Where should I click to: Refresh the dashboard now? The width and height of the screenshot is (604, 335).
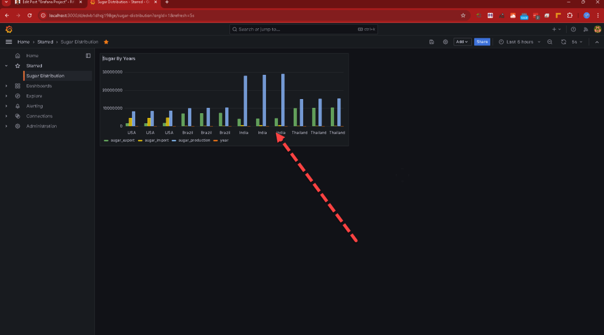pyautogui.click(x=563, y=42)
